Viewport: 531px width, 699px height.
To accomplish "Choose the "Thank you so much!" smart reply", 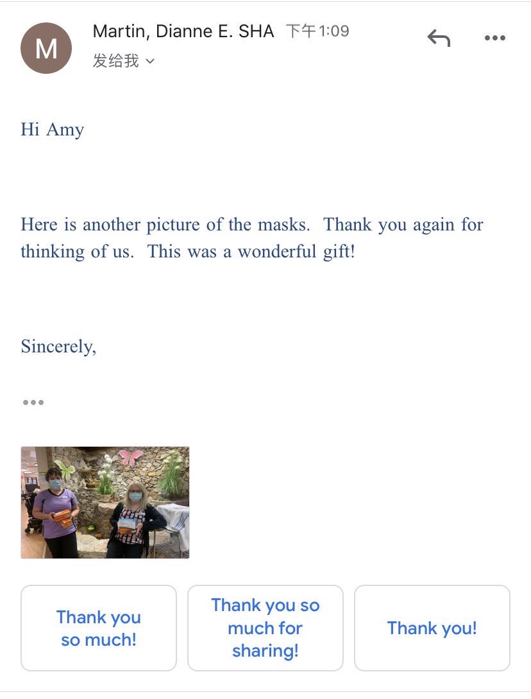I will pos(99,628).
